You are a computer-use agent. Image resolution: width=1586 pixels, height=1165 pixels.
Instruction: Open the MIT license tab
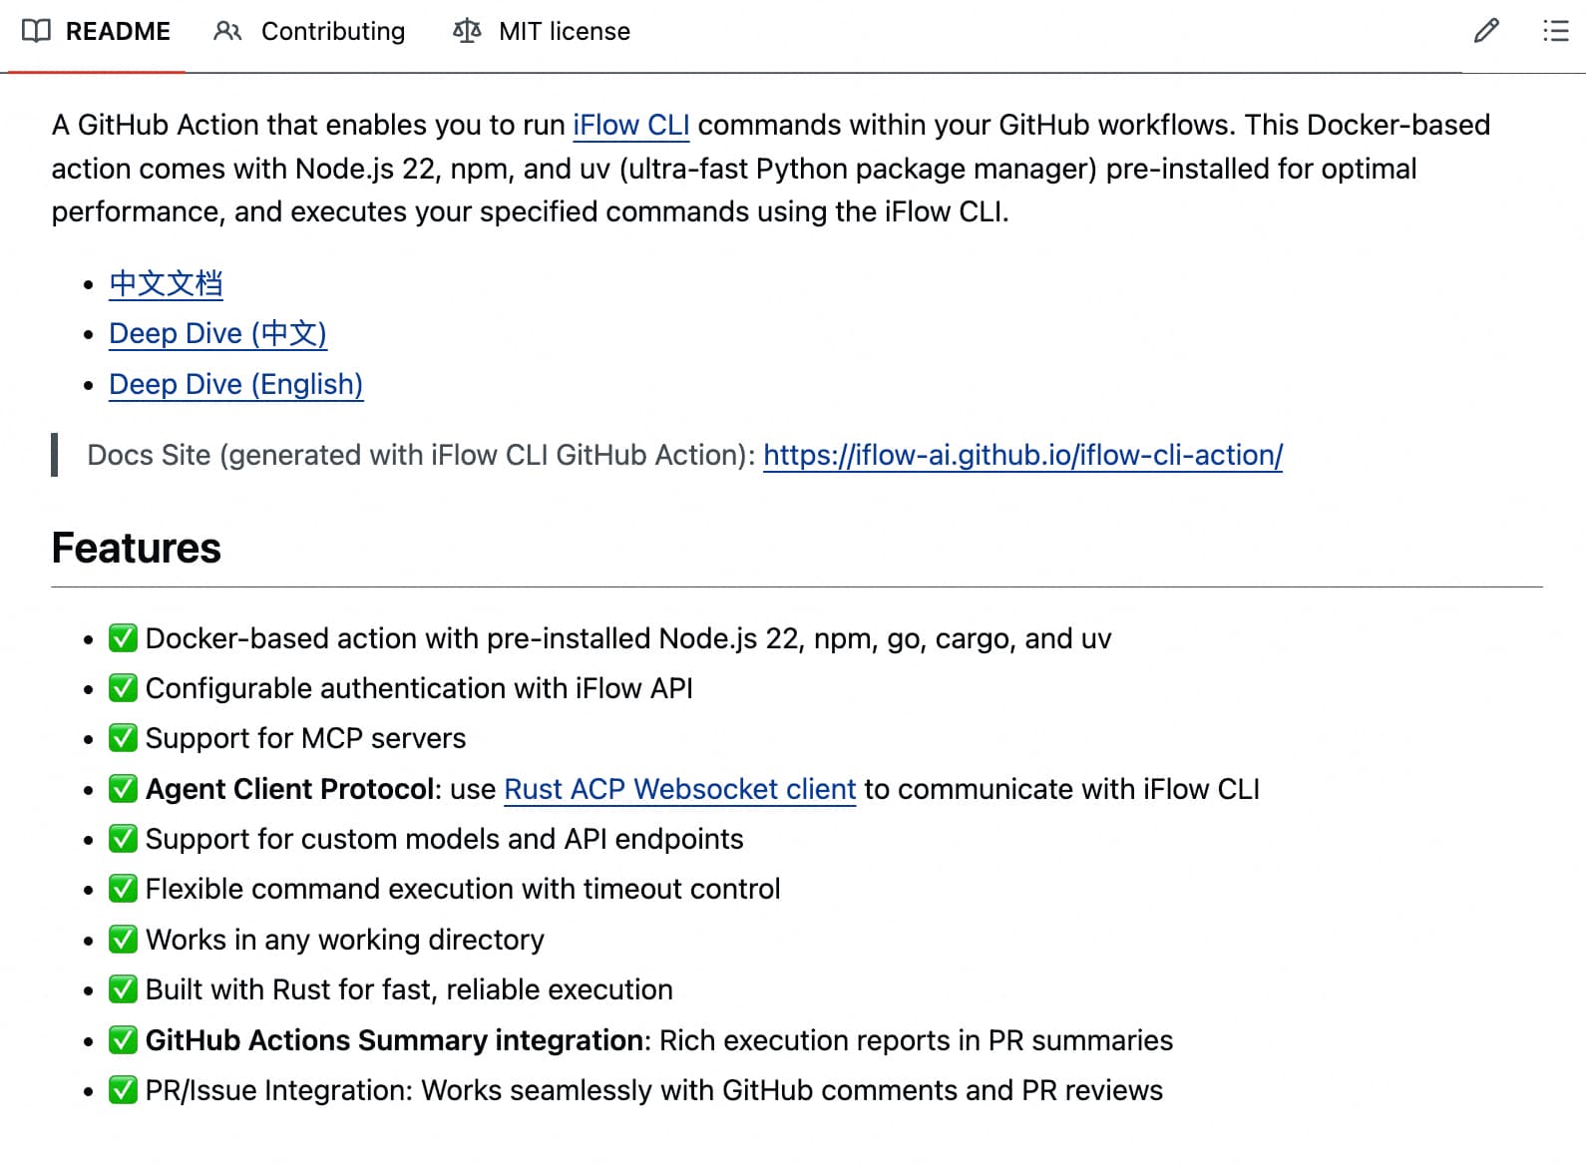coord(564,31)
